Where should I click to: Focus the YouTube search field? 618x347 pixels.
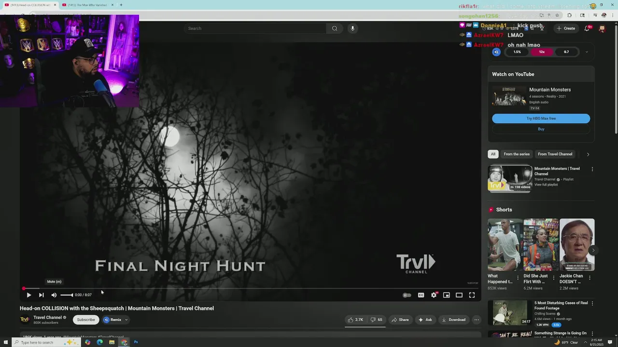[x=254, y=28]
